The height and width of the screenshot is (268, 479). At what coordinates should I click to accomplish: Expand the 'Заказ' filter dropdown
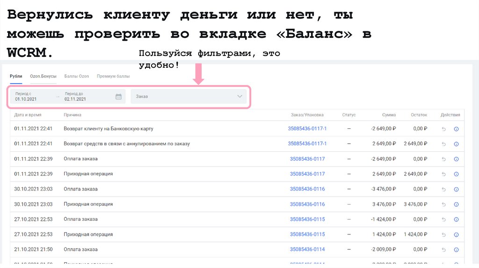189,96
